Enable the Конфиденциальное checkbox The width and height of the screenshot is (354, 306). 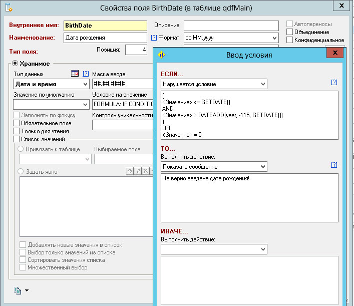pos(289,40)
